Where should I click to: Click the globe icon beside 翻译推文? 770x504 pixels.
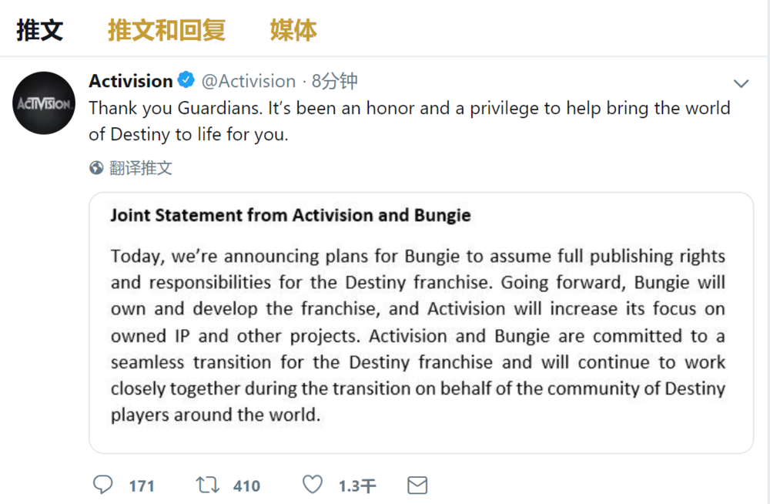pos(96,168)
